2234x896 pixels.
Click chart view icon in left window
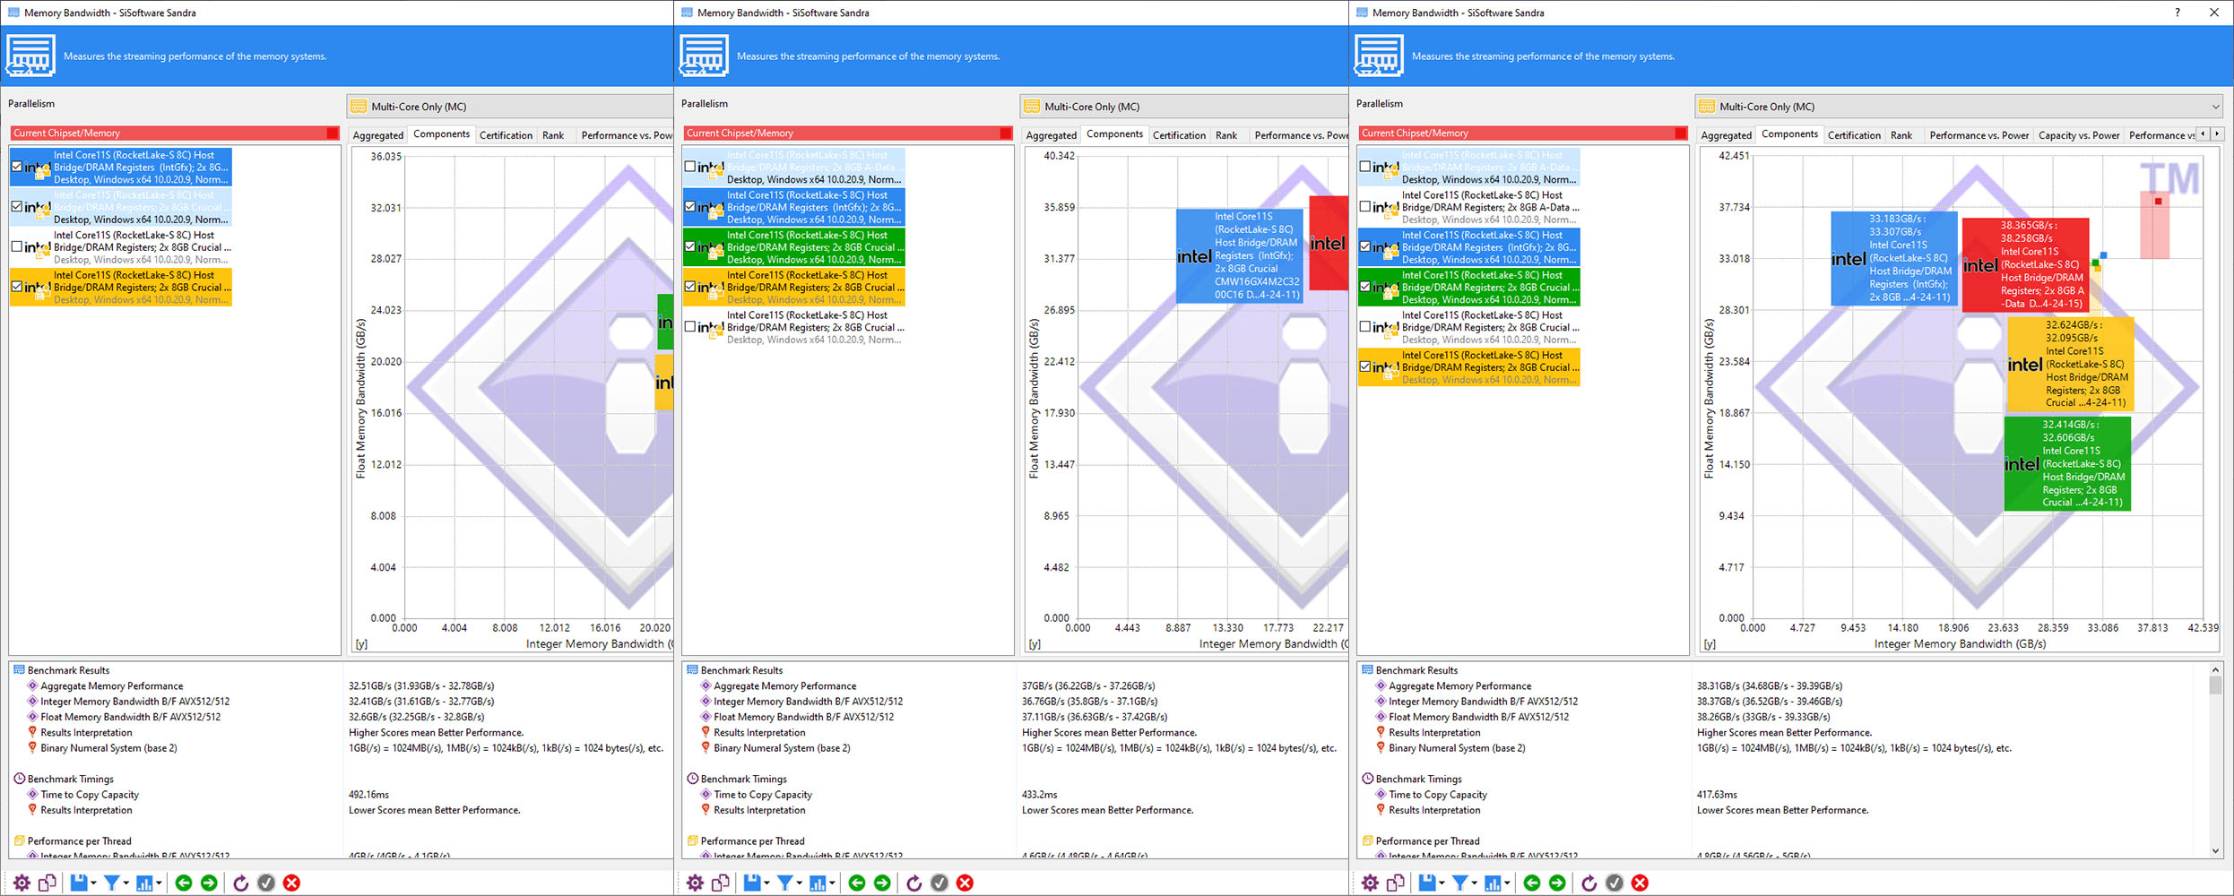click(144, 883)
